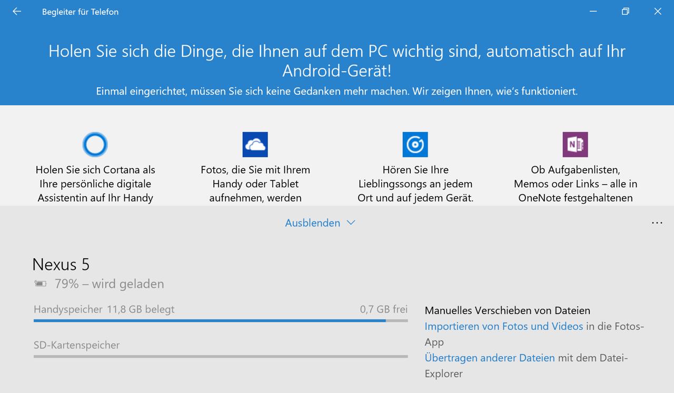Viewport: 674px width, 393px height.
Task: Click the Lieblingssongs music description text
Action: click(415, 184)
